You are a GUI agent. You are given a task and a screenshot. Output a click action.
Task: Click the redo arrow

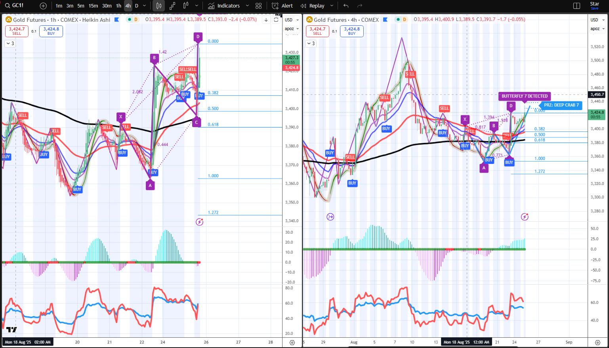(360, 6)
